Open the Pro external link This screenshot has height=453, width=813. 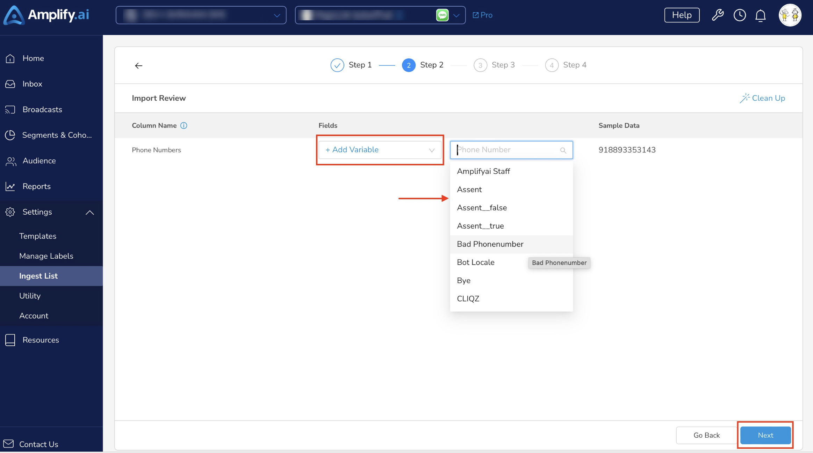482,15
